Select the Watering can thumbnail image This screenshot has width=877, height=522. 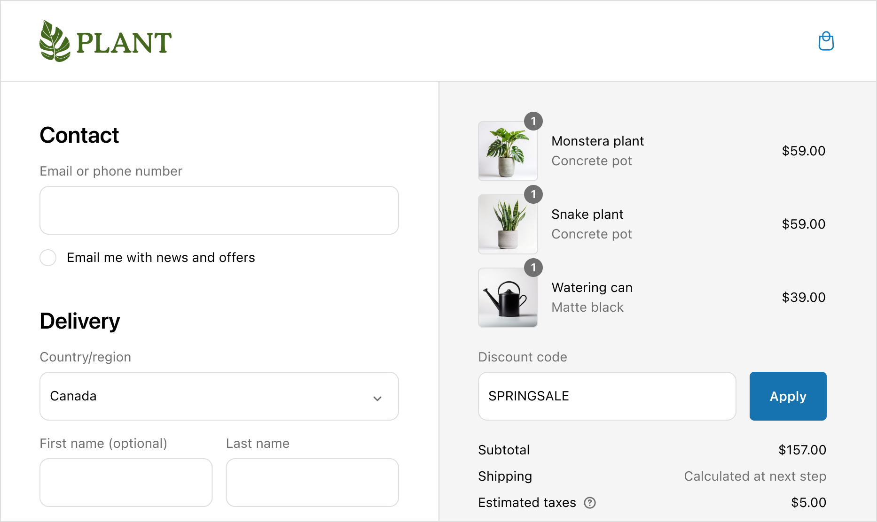(508, 298)
